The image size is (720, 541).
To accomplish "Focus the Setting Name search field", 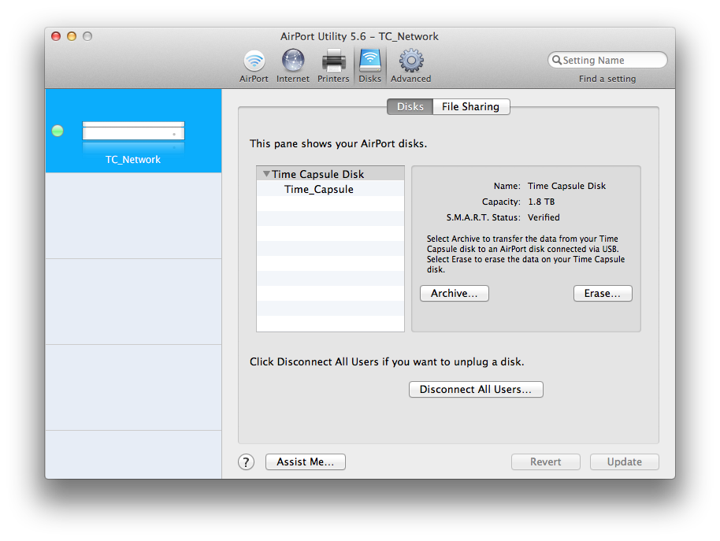I will point(607,60).
